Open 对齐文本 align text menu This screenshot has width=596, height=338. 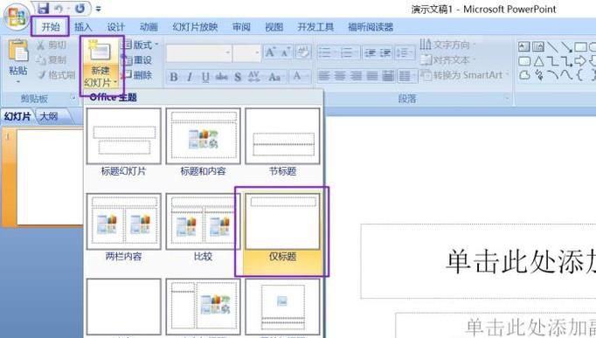(447, 59)
